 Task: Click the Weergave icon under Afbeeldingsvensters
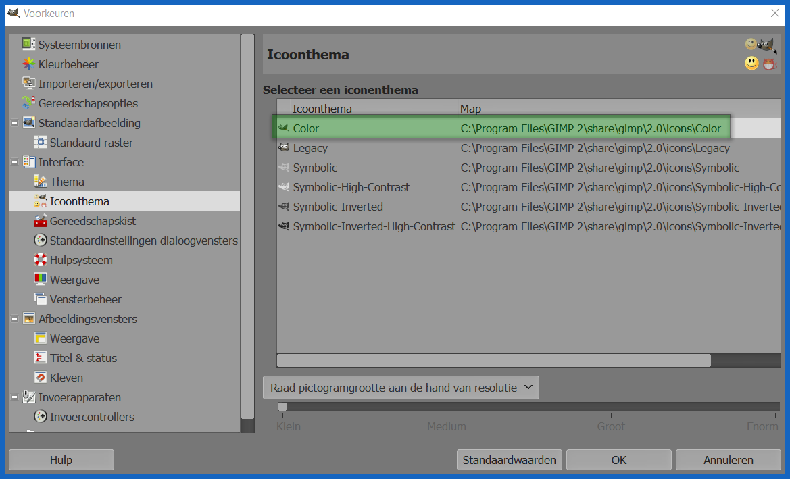tap(41, 338)
